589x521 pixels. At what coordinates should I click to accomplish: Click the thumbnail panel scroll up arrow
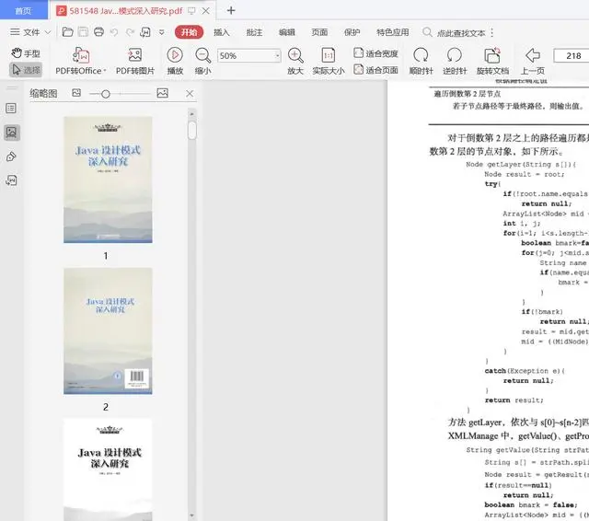pyautogui.click(x=192, y=113)
